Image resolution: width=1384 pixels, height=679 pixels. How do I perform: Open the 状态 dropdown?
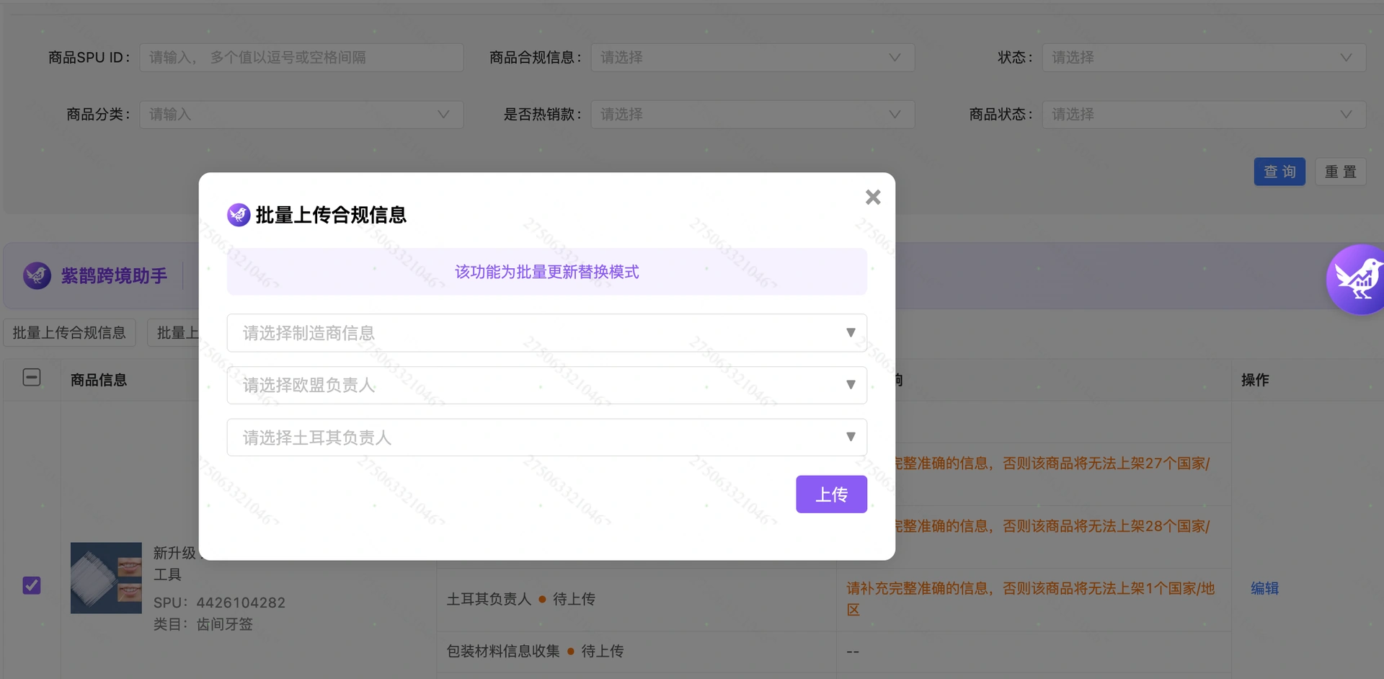[x=1204, y=58]
